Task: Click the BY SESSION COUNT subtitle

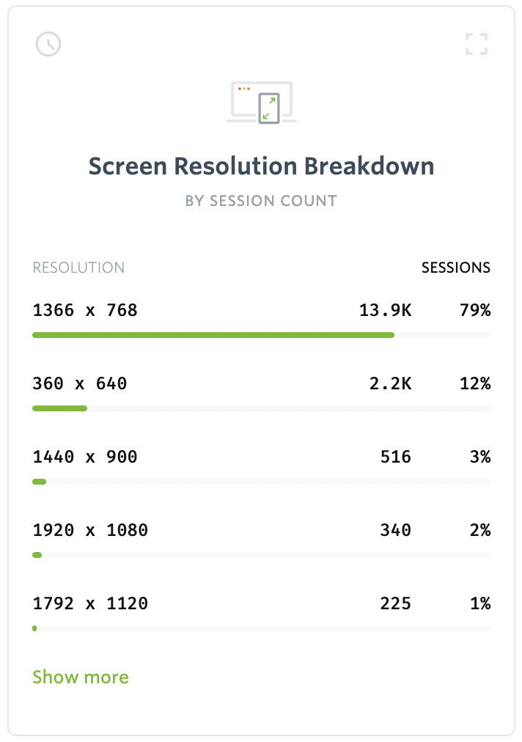Action: tap(261, 201)
